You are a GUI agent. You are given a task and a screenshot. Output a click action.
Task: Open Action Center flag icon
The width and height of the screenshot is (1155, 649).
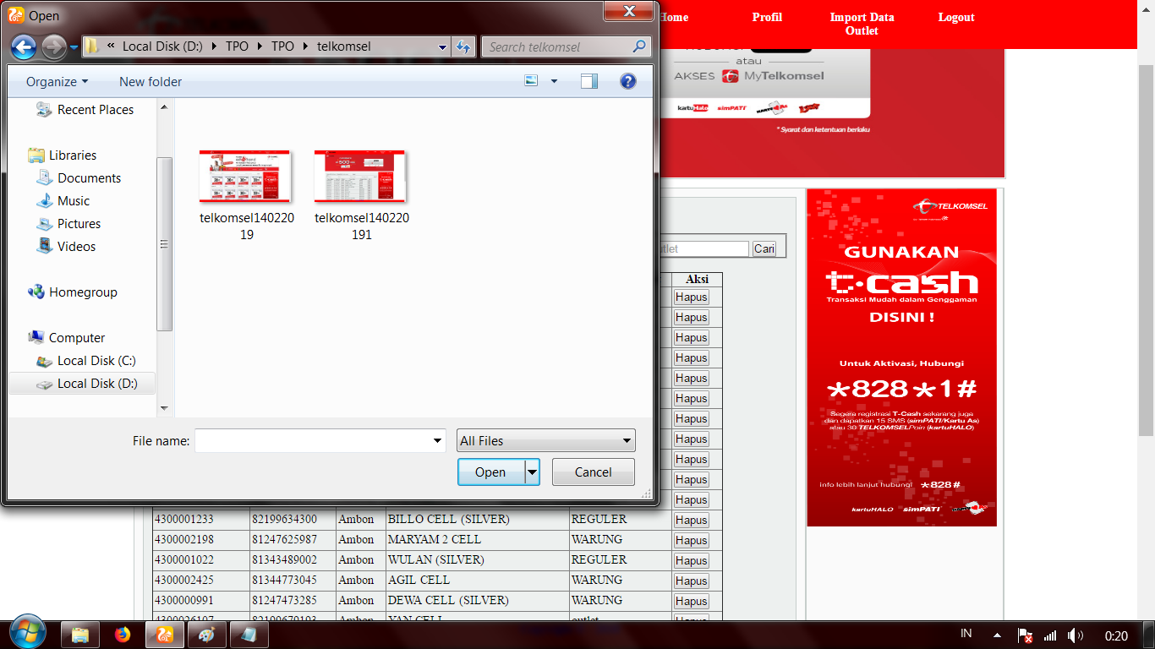click(1023, 635)
